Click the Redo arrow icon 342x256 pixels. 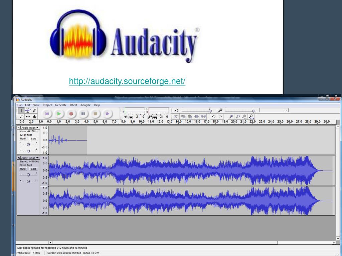coord(220,116)
